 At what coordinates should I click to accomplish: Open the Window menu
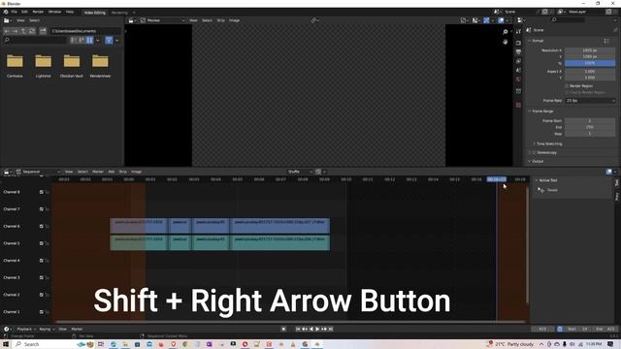click(x=54, y=12)
